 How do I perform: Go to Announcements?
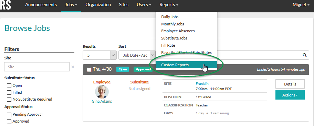[x=41, y=4]
